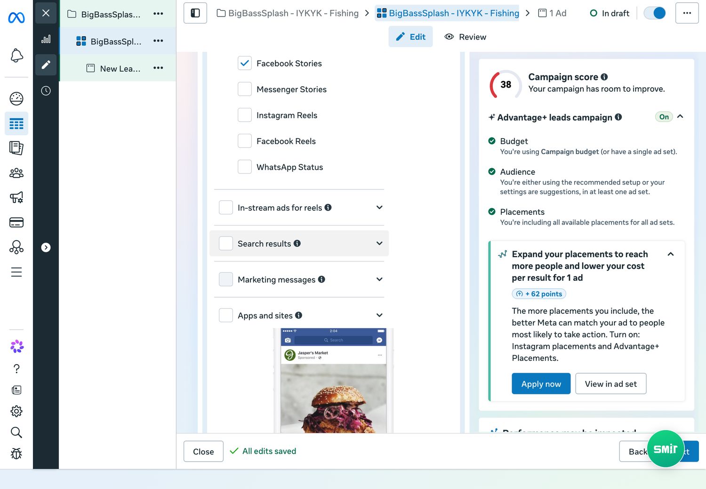The width and height of the screenshot is (706, 489).
Task: Check the Instagram Reels placement
Action: 245,115
